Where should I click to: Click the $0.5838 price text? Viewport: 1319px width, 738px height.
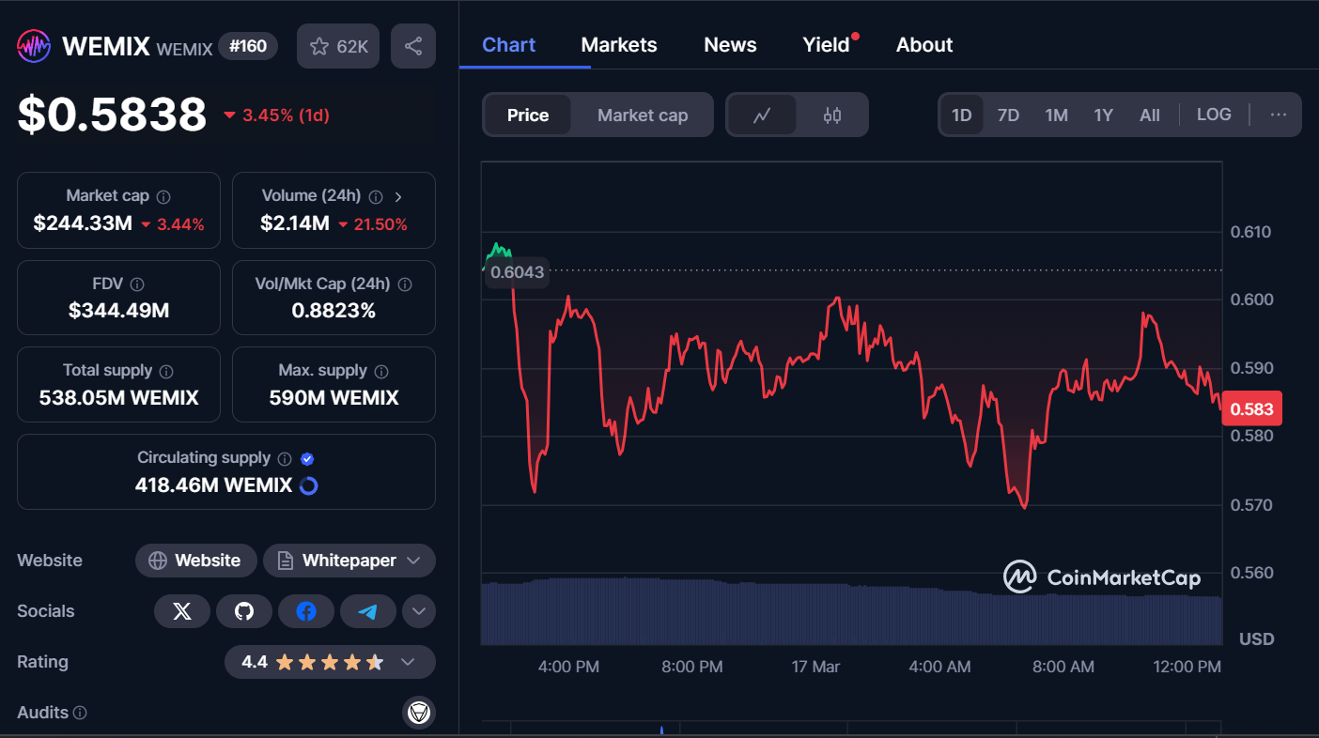pos(113,115)
